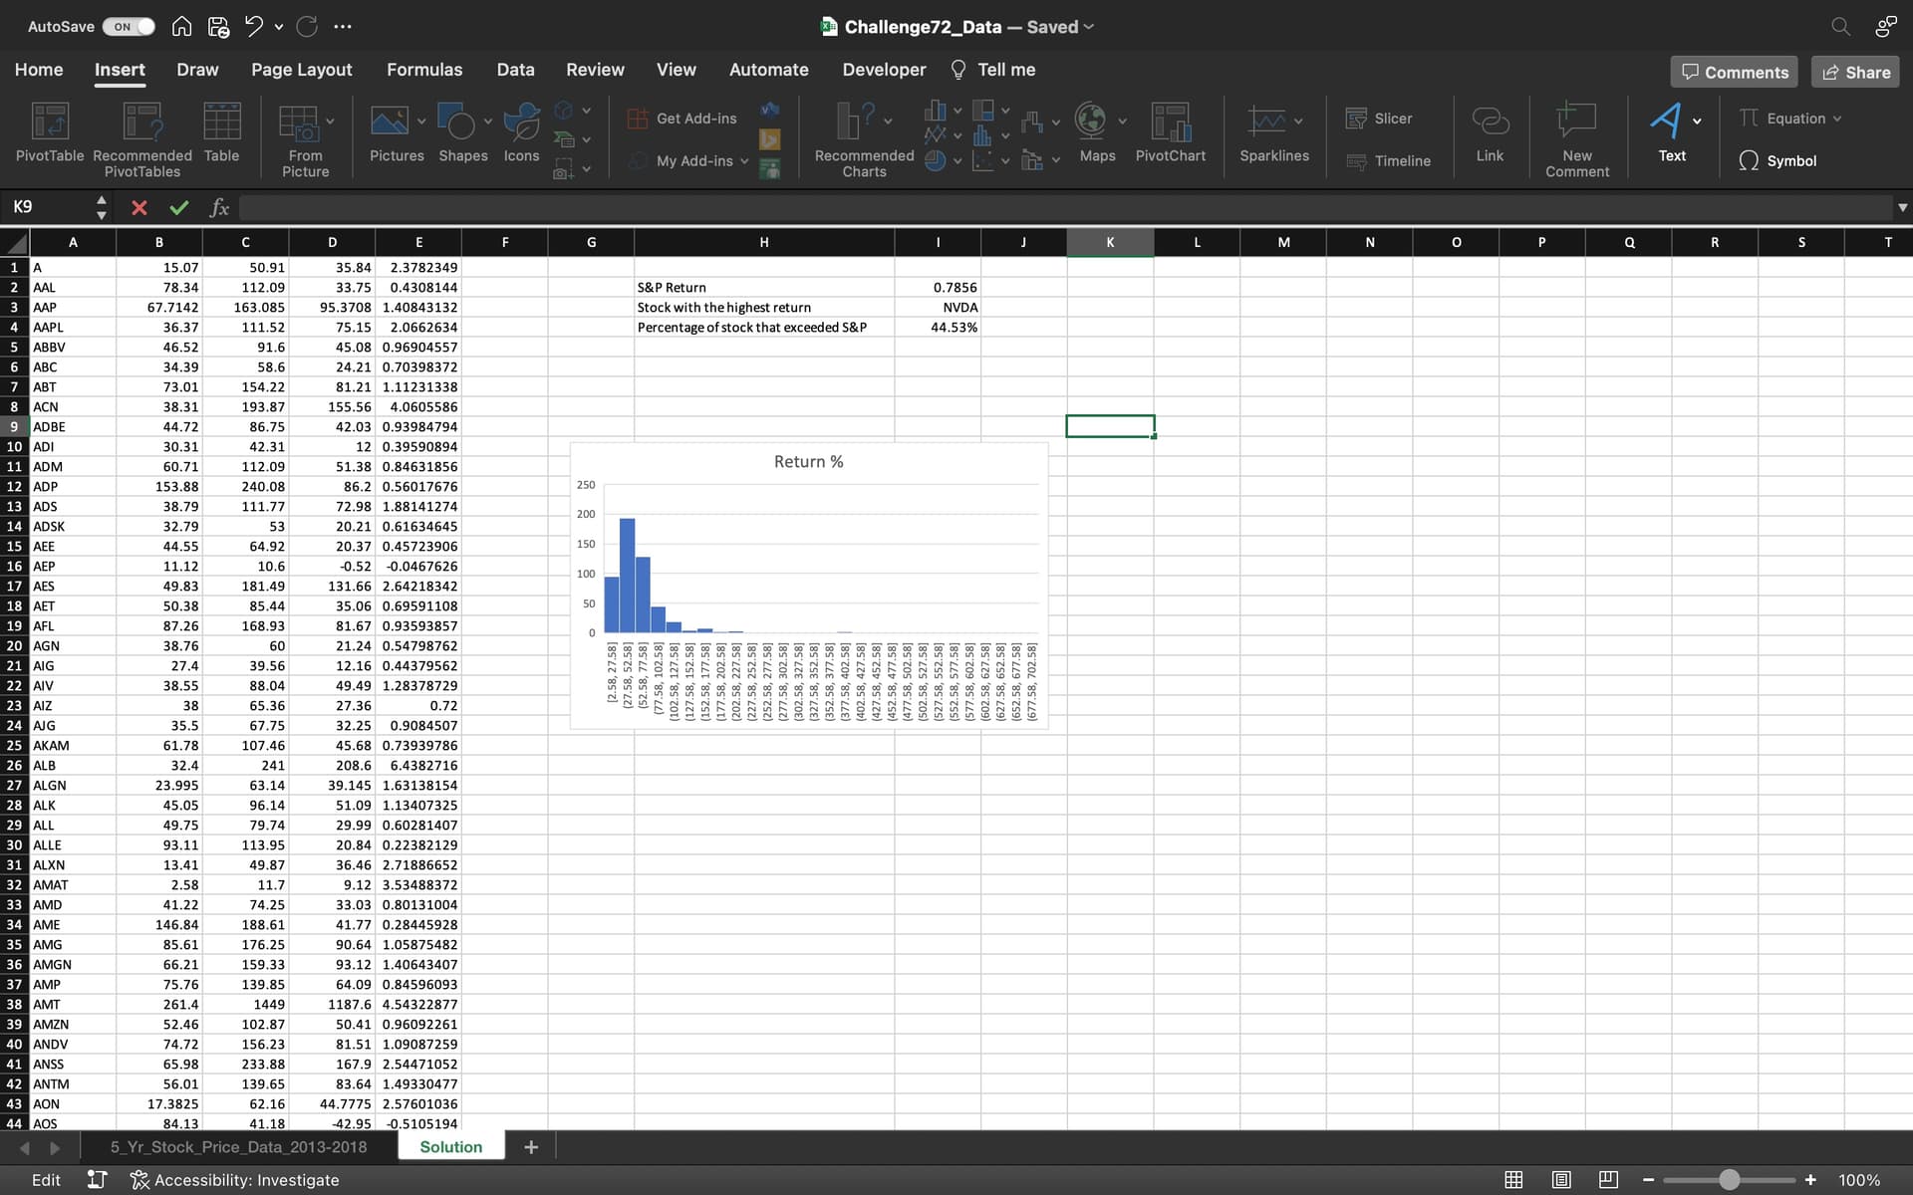Open the Equation dropdown arrow
The width and height of the screenshot is (1913, 1195).
1837,119
